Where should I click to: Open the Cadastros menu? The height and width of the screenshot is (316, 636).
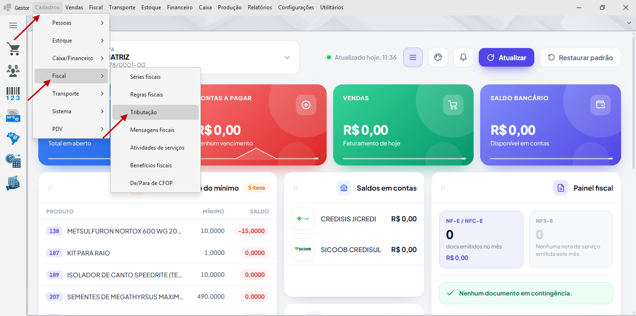pos(47,7)
